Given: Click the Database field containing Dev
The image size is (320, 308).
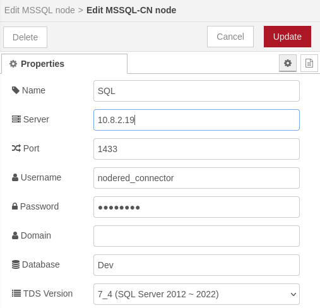Looking at the screenshot, I should [196, 265].
